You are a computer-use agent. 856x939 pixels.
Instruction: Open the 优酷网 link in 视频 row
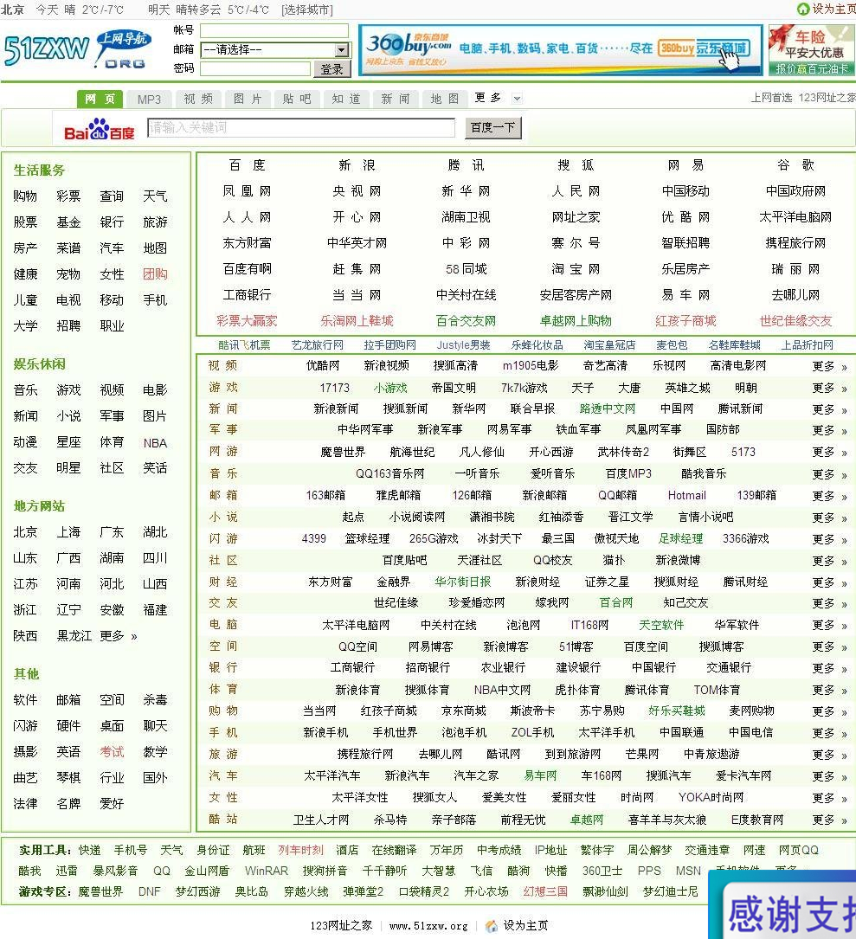323,365
